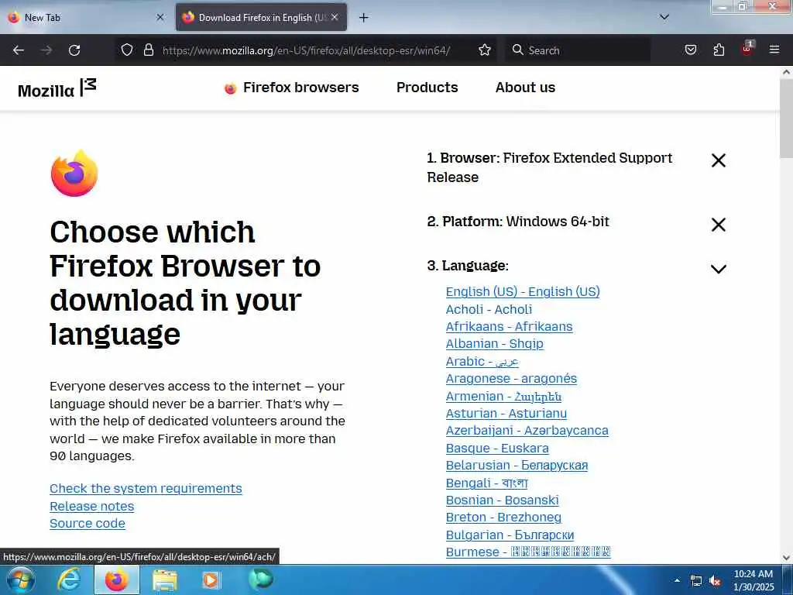Select the Download Firefox in English tab
This screenshot has height=595, width=793.
click(x=261, y=17)
